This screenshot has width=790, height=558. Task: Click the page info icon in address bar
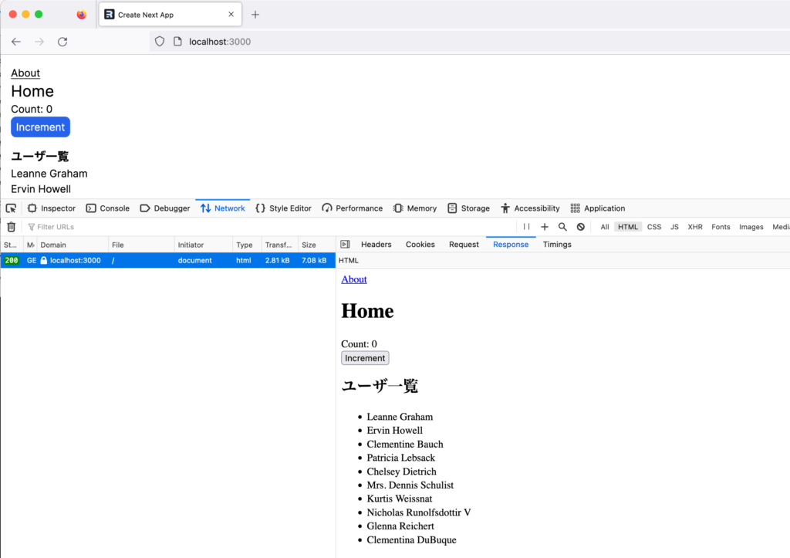coord(177,42)
